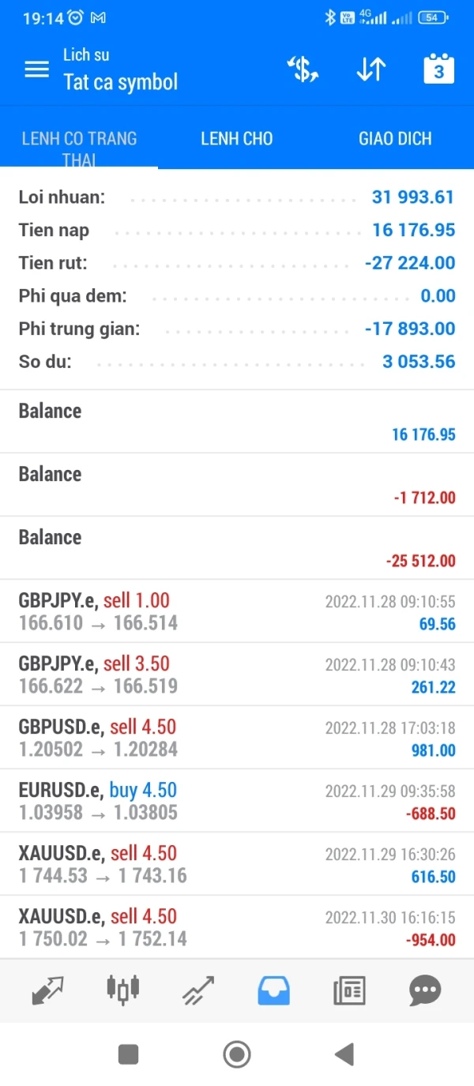Viewport: 474px width, 1086px height.
Task: Open the Trade trend-line icon
Action: tap(198, 990)
